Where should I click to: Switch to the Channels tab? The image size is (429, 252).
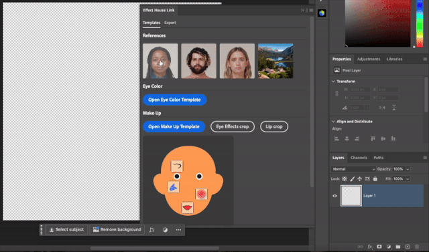tap(359, 158)
